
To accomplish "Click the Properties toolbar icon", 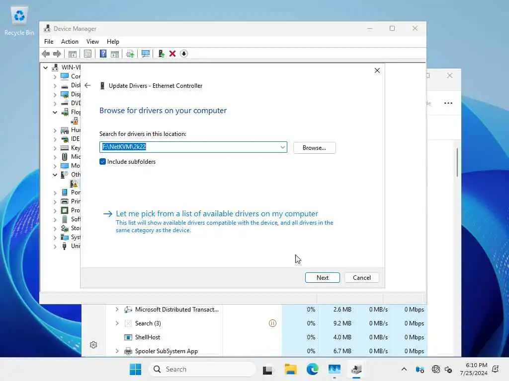I will click(x=87, y=54).
